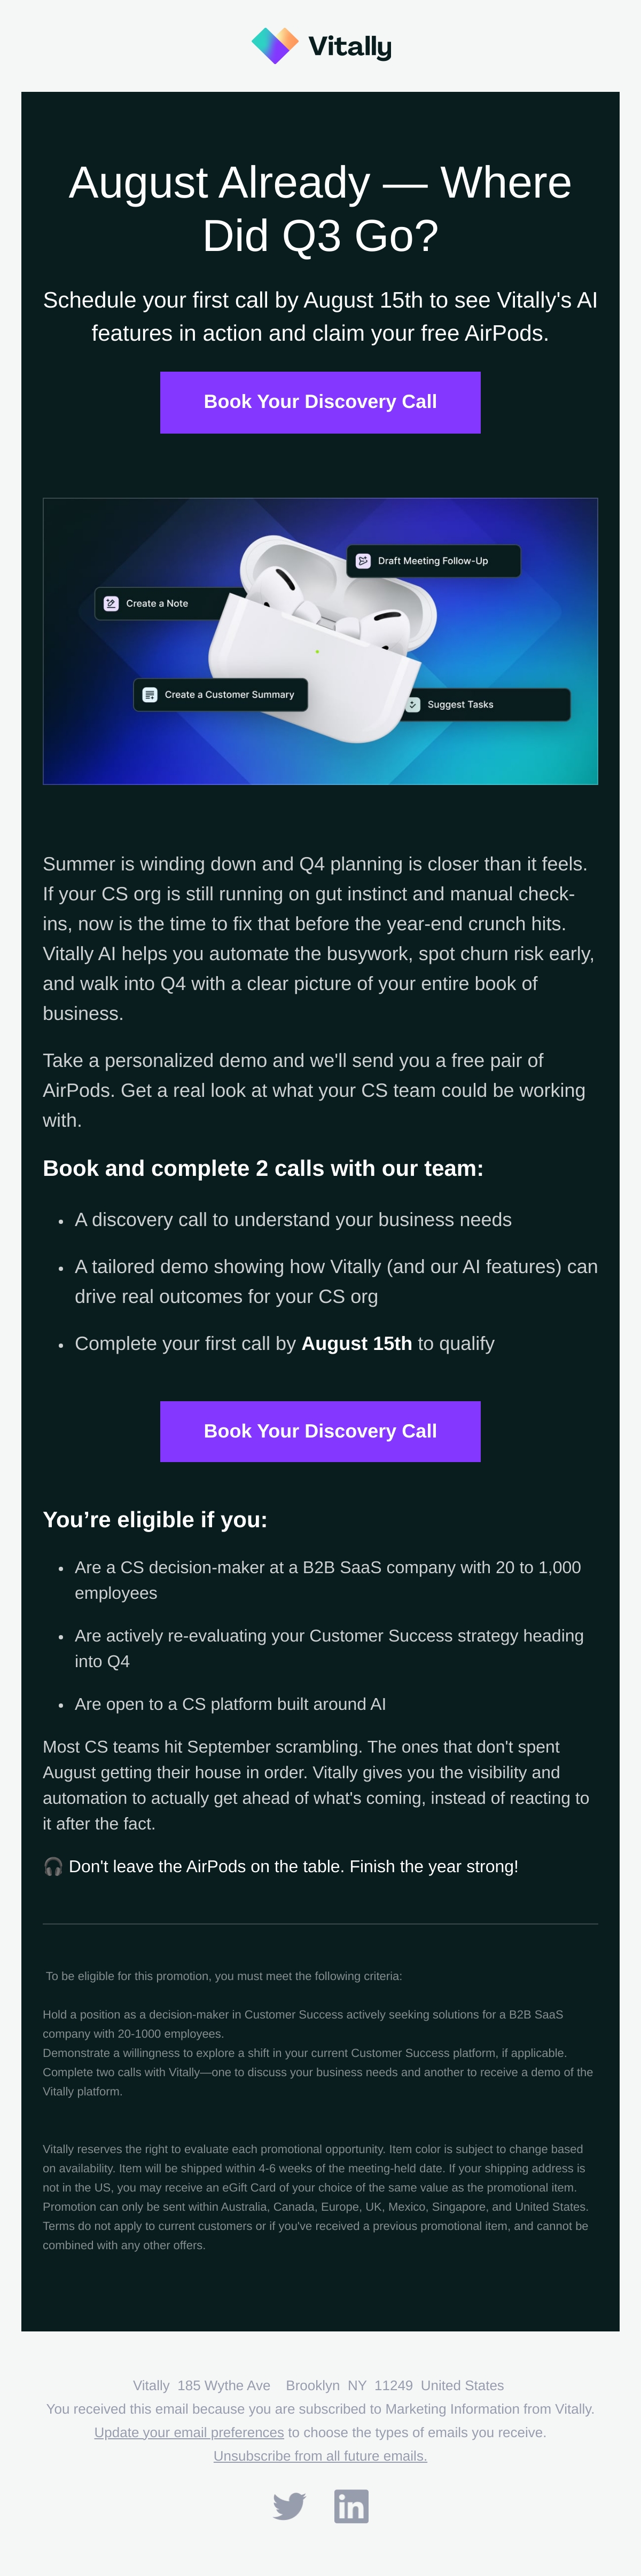This screenshot has height=2576, width=641.
Task: Click the Create a Customer Summary icon
Action: pos(150,694)
